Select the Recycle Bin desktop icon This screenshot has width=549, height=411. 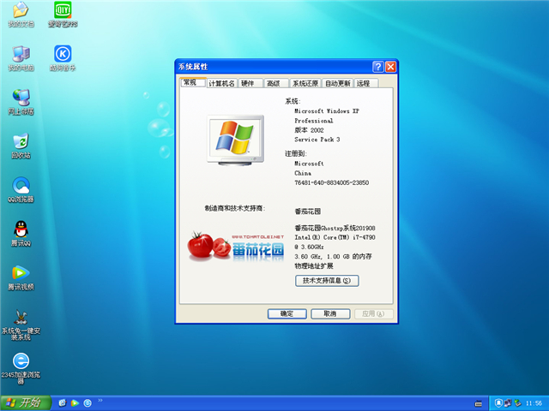21,146
